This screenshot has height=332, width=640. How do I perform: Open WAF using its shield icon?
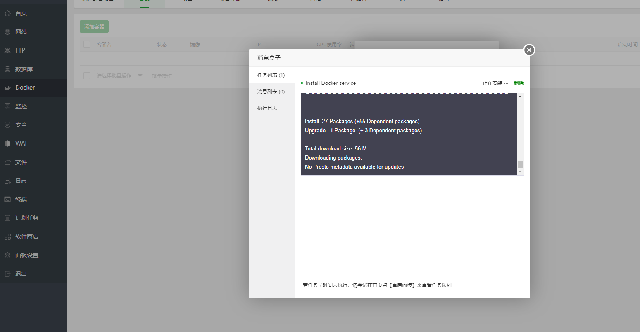pyautogui.click(x=7, y=143)
